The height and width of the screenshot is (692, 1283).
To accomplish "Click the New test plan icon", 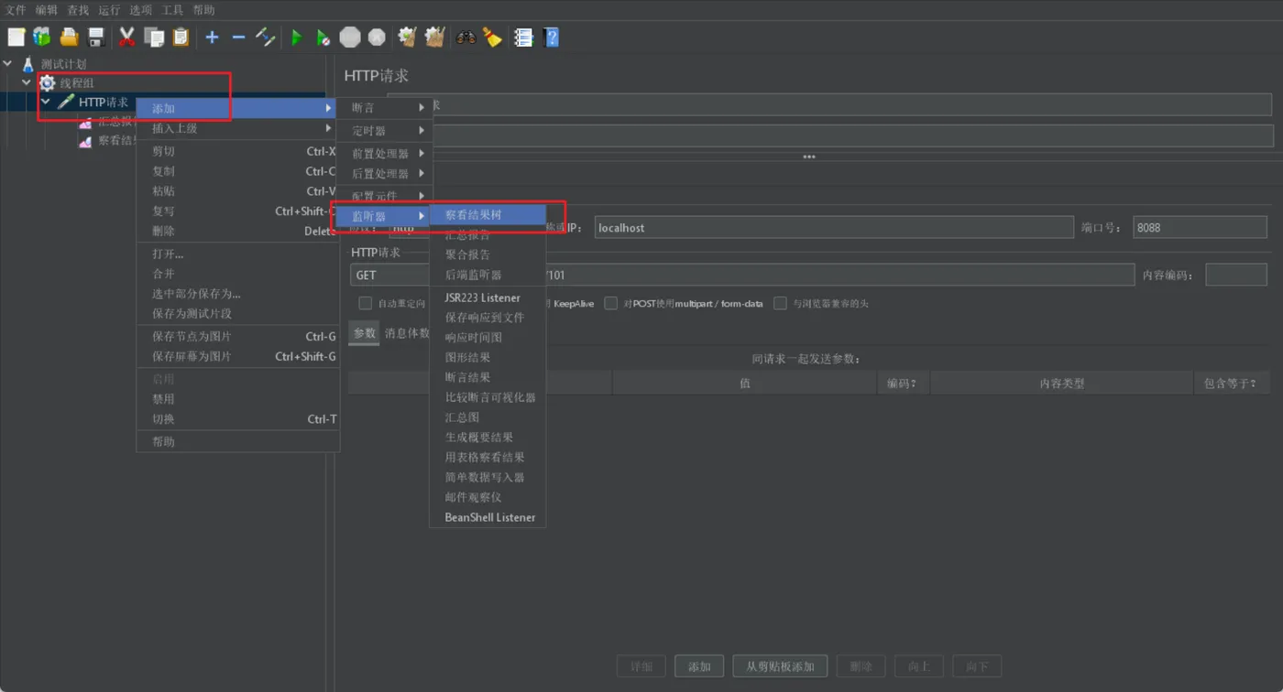I will 16,38.
